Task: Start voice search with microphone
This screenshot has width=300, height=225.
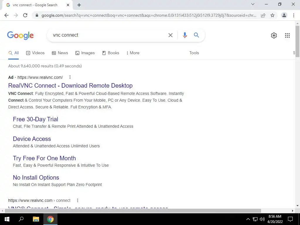Action: pyautogui.click(x=185, y=35)
